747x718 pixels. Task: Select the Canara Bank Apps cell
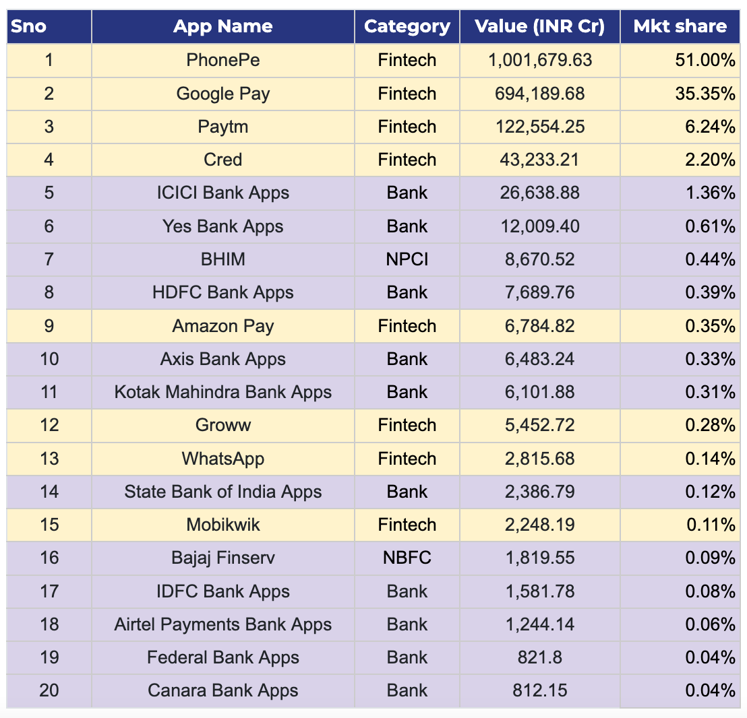pos(223,690)
